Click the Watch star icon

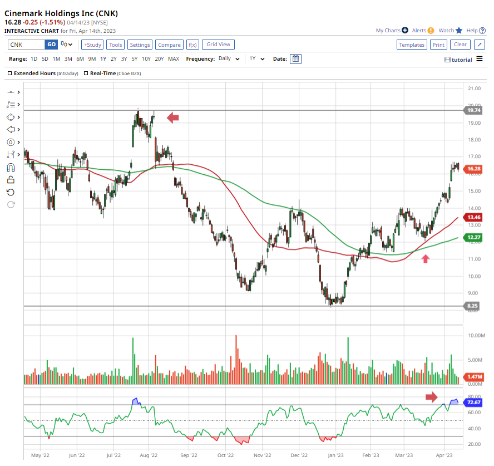(x=459, y=30)
